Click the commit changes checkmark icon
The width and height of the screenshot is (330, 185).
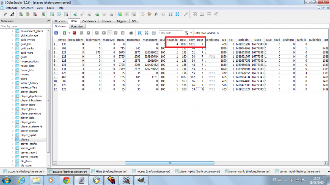click(x=81, y=33)
